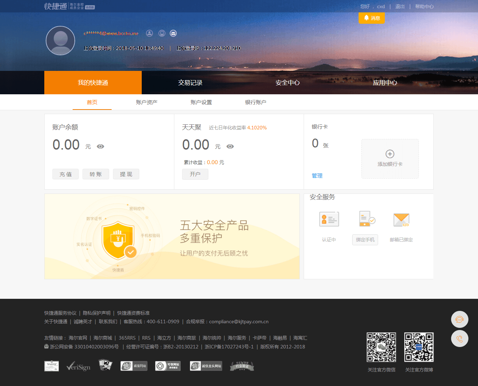Click the 邮箱已绑定 envelope icon
This screenshot has height=386, width=478.
click(401, 220)
